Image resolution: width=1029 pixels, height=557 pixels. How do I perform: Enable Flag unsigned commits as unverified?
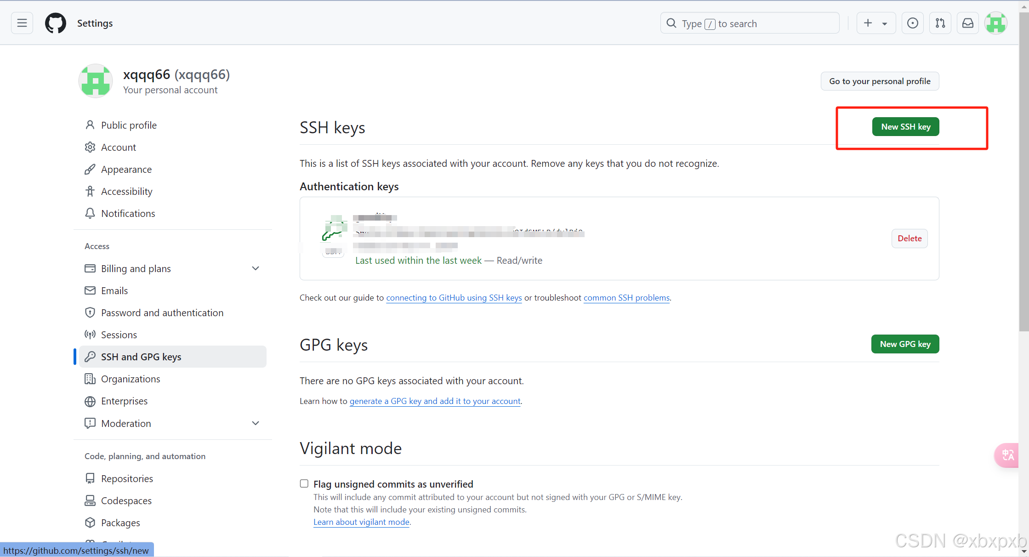304,483
